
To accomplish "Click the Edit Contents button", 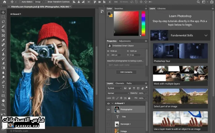I will click(x=126, y=72).
